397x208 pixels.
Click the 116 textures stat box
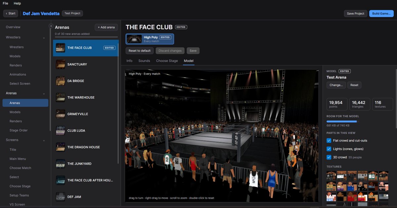point(382,104)
